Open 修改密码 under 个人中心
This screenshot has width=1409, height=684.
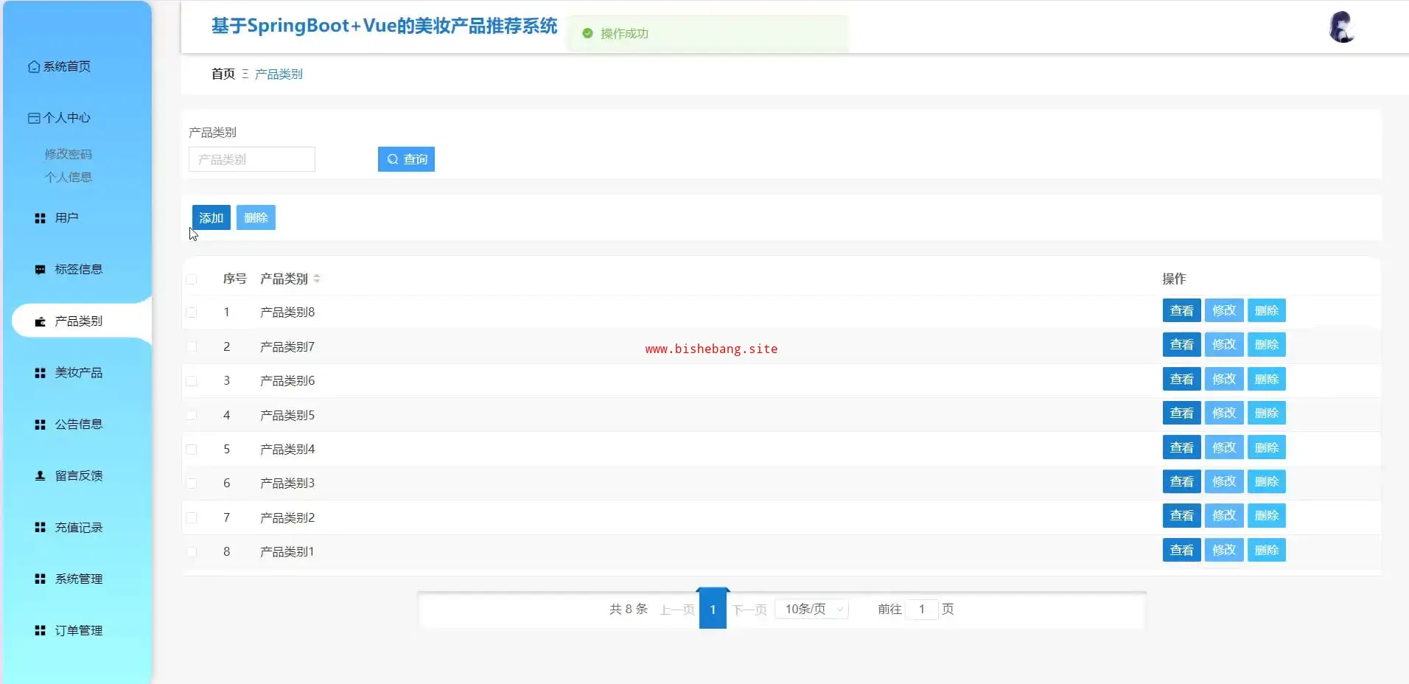(x=69, y=154)
